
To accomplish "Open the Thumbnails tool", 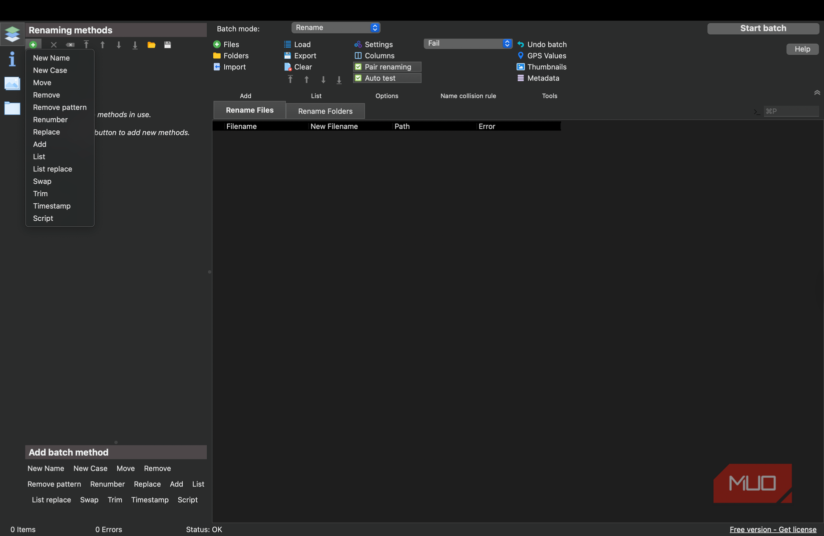I will [x=542, y=67].
